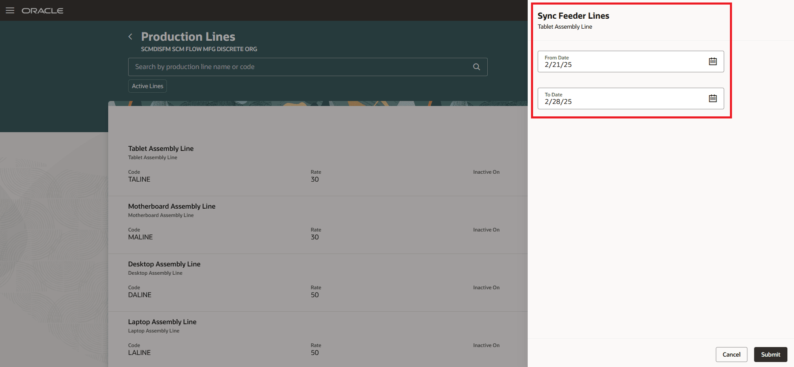This screenshot has width=794, height=367.
Task: Cancel the Sync Feeder Lines dialog
Action: click(731, 355)
